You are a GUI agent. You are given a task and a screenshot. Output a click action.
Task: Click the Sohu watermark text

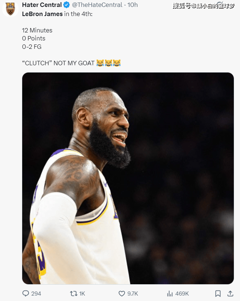pyautogui.click(x=204, y=6)
